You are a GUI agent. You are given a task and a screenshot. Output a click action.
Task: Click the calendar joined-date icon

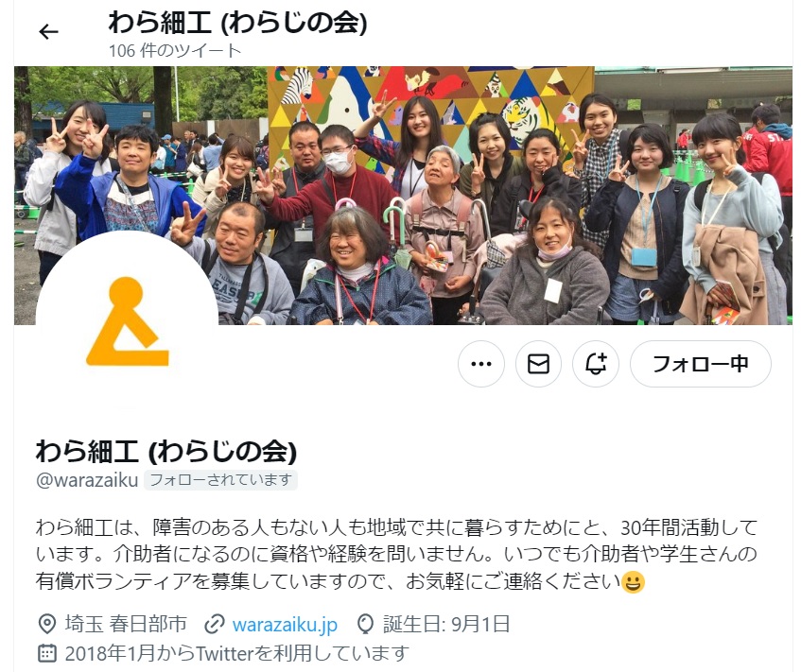click(47, 653)
